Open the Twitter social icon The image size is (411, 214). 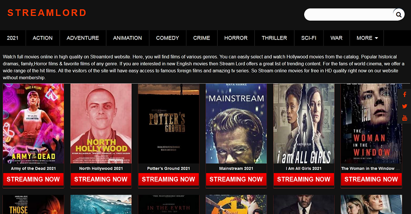click(x=405, y=106)
